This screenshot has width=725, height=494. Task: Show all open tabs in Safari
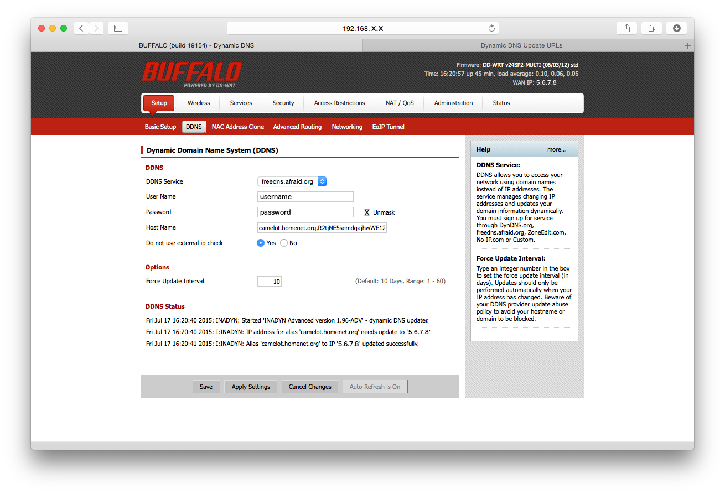click(651, 28)
